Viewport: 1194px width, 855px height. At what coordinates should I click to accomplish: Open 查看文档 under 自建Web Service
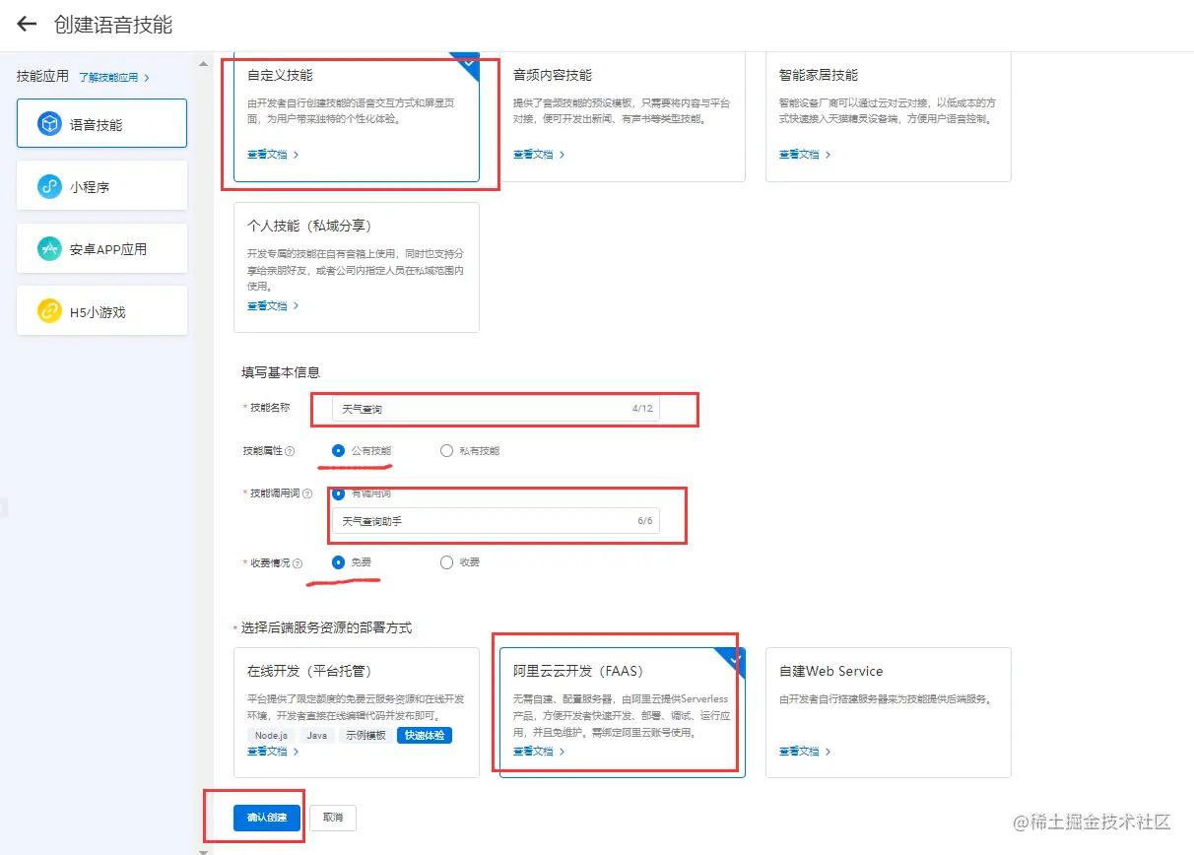(805, 752)
